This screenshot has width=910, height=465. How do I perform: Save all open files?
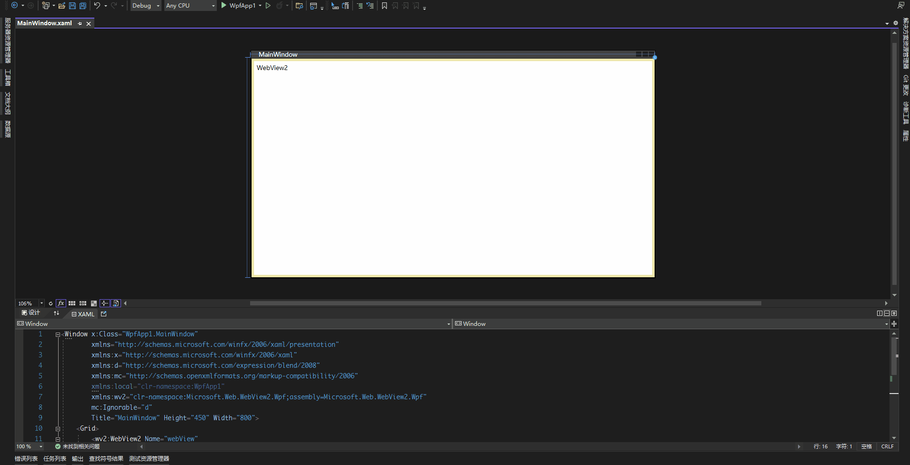point(82,5)
